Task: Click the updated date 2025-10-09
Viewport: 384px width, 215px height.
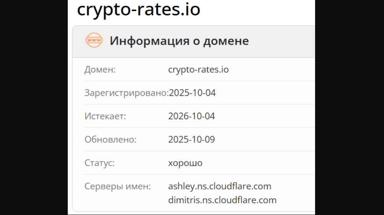Action: (191, 140)
